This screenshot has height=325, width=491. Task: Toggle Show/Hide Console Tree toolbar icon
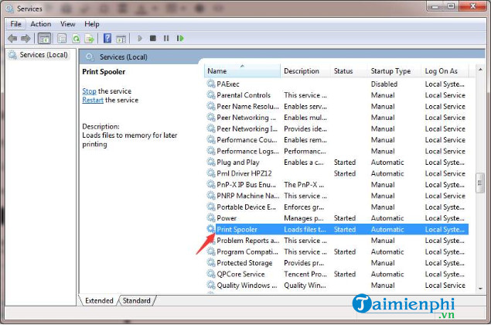[x=44, y=39]
